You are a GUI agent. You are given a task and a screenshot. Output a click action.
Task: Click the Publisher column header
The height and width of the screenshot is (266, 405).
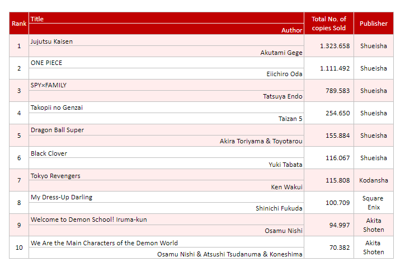point(374,24)
